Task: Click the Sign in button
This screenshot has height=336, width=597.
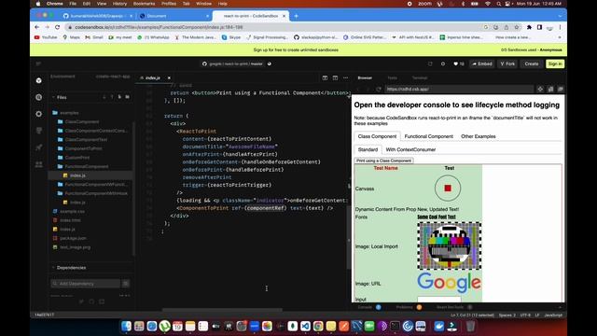Action: 555,64
